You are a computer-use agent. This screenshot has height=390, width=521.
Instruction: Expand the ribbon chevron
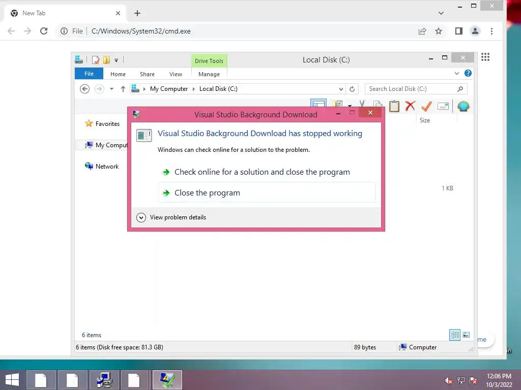click(456, 73)
